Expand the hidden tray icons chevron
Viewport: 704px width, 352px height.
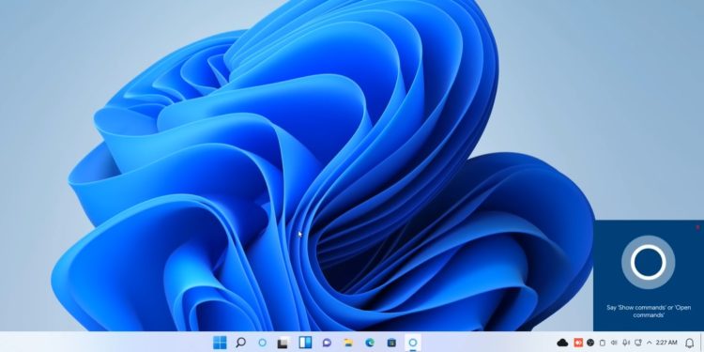tap(650, 343)
